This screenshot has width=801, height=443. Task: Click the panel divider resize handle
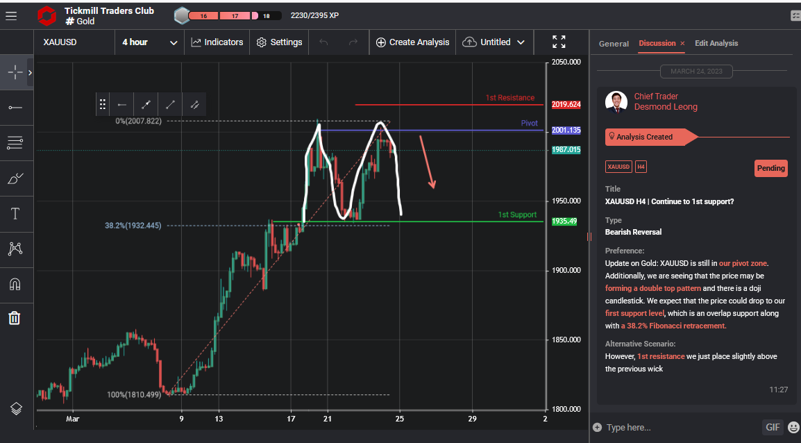coord(589,237)
